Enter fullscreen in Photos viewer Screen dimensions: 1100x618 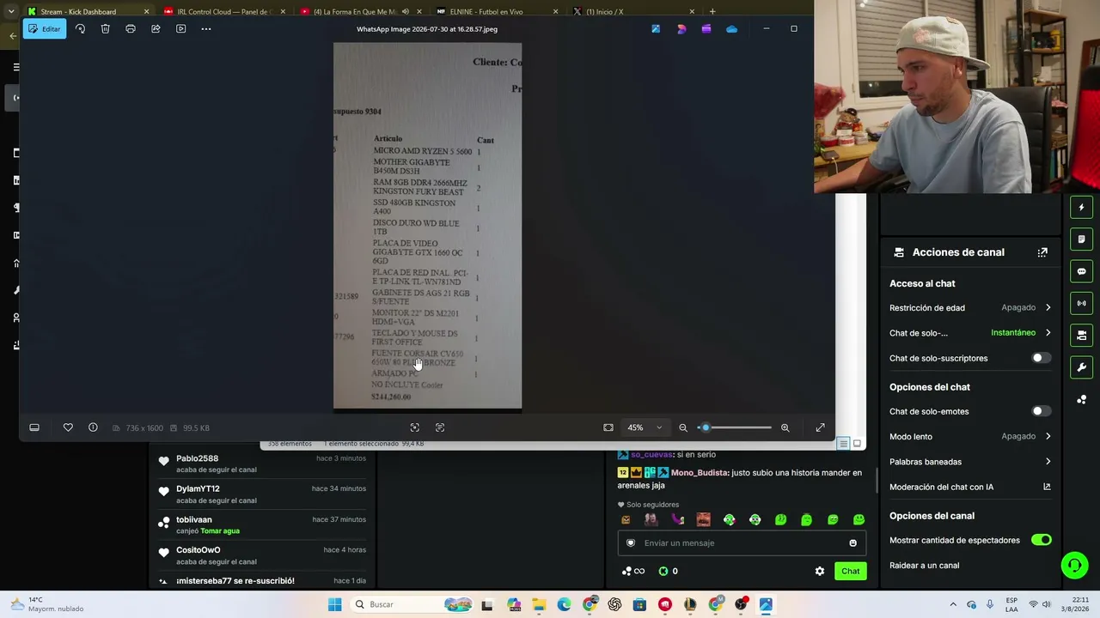click(x=820, y=427)
